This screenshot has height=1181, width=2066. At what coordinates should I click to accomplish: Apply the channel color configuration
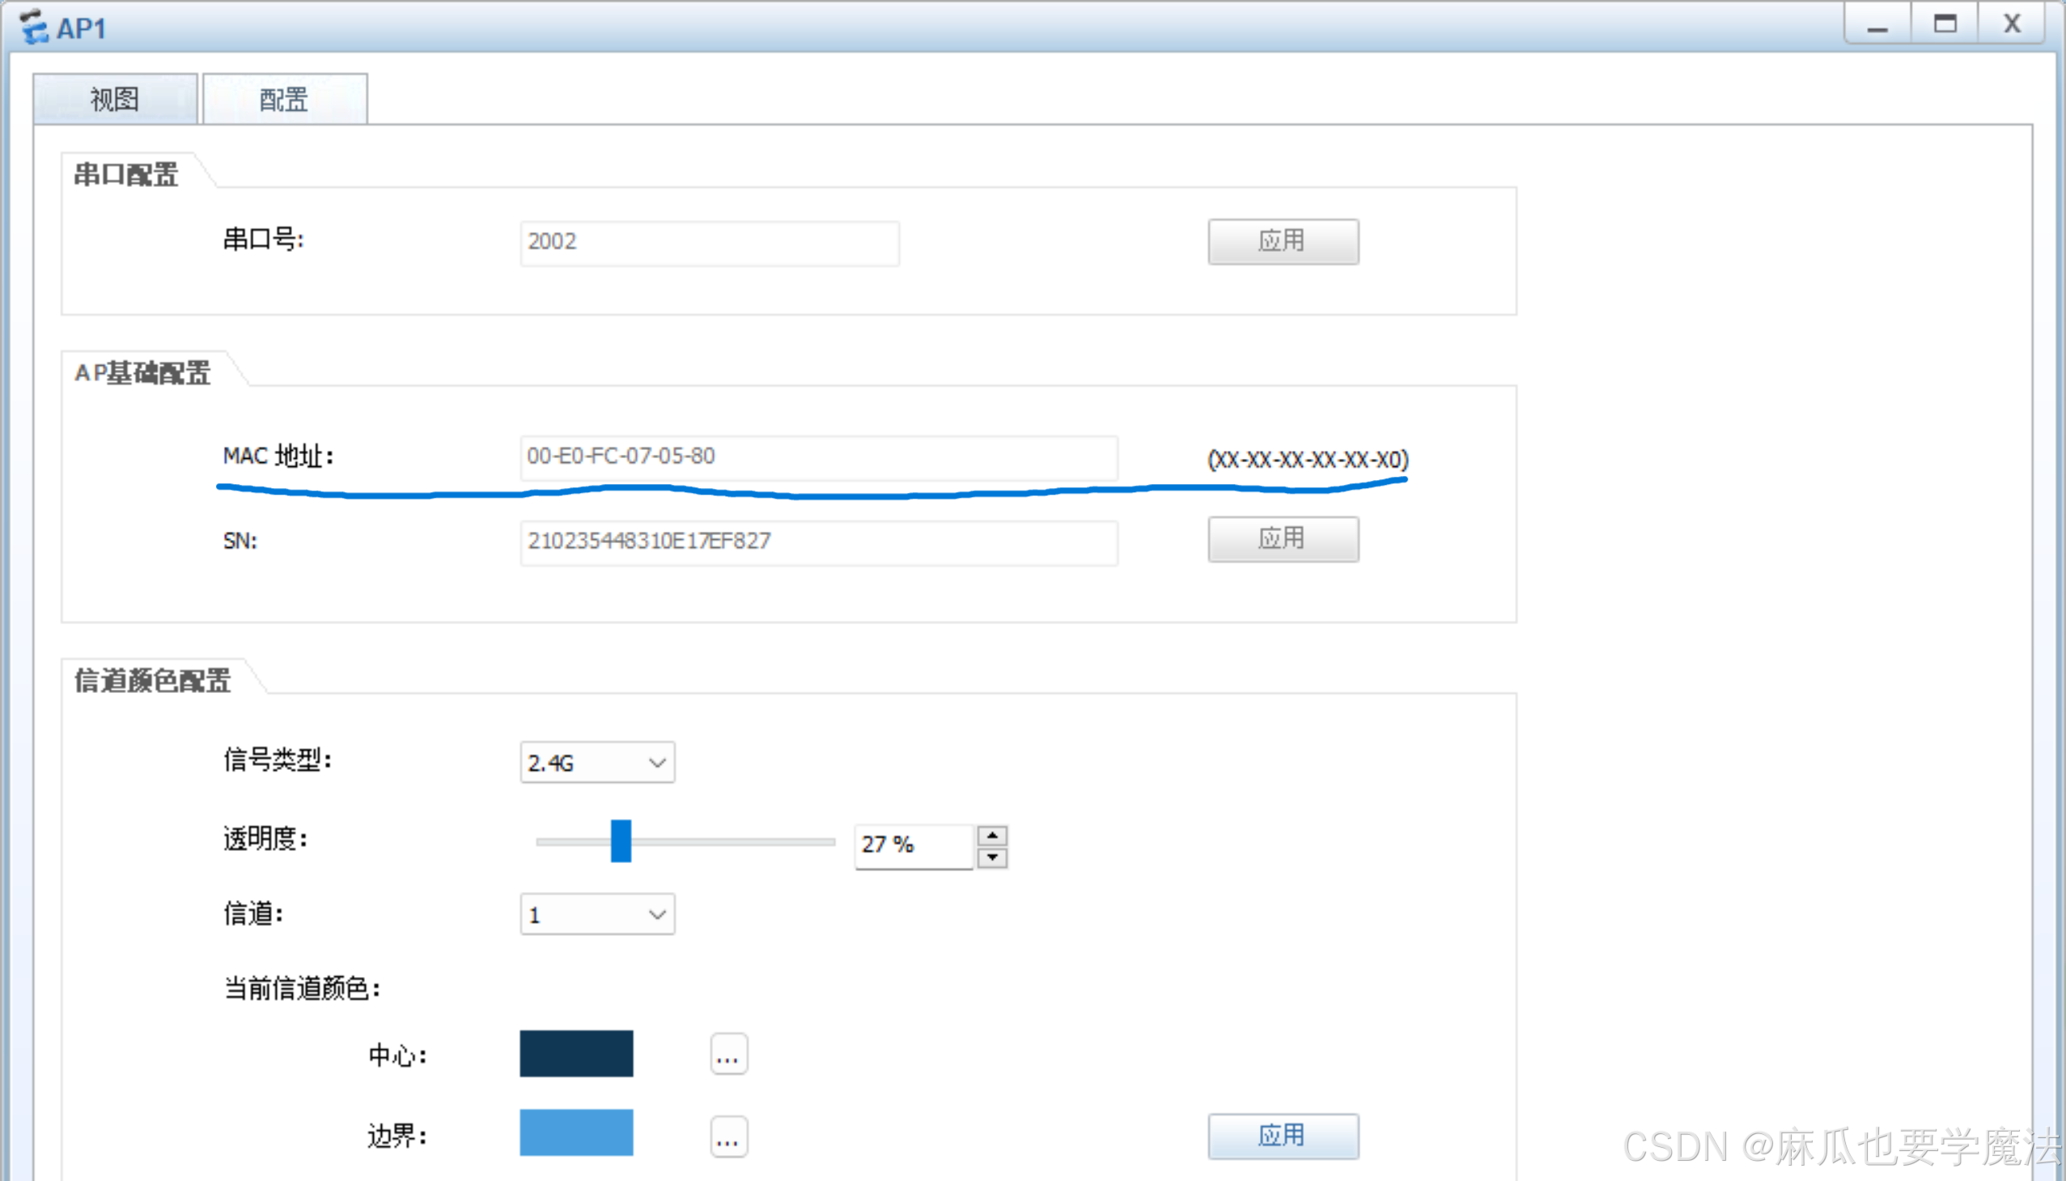click(1282, 1136)
